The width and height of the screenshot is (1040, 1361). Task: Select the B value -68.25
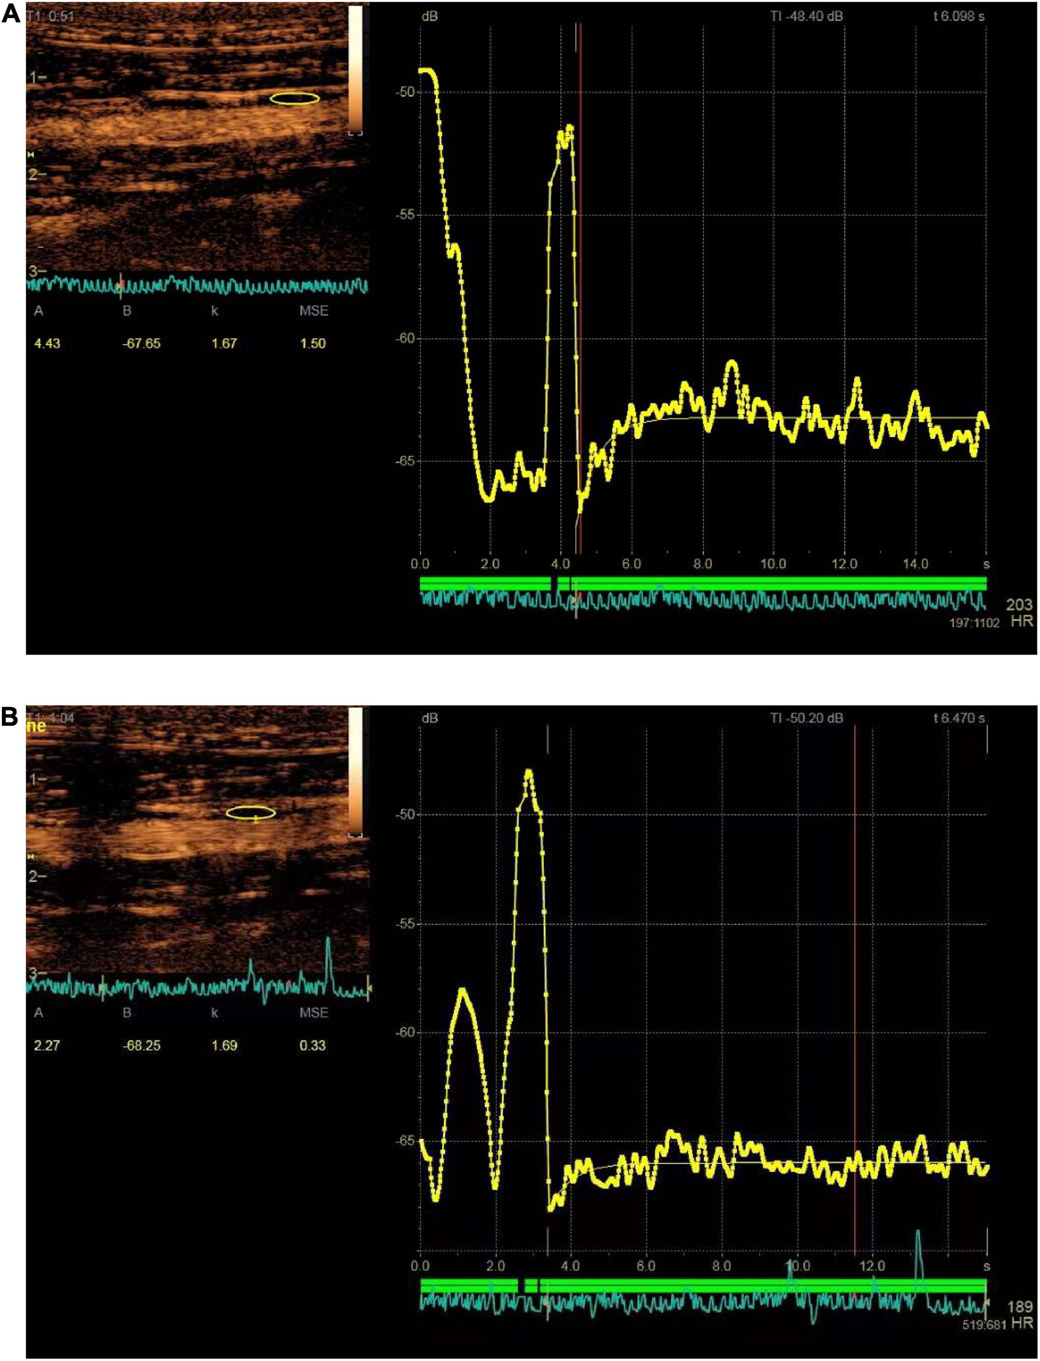coord(142,1045)
